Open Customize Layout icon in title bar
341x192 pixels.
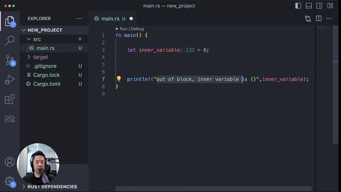[x=330, y=6]
